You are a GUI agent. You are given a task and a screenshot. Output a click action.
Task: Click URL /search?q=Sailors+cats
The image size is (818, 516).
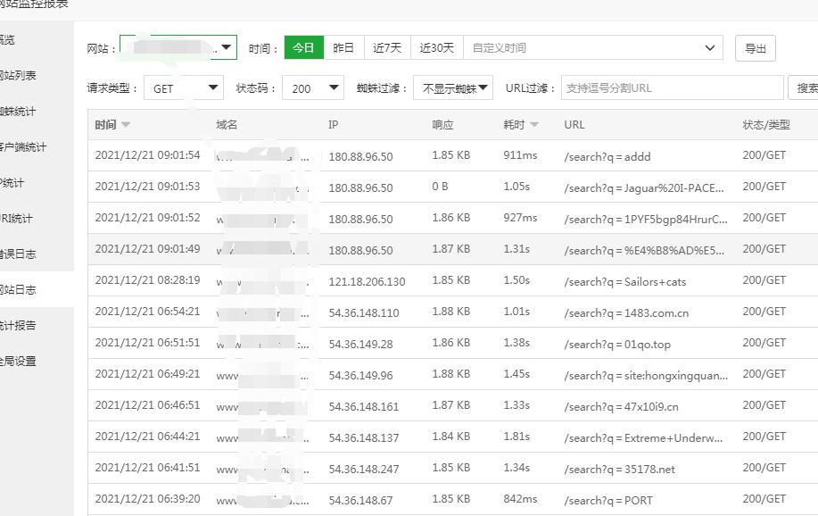coord(625,282)
